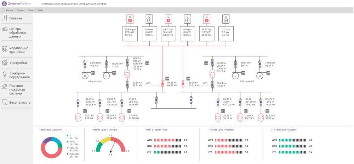Click the Безопасность monitor icon
Viewport: 354px width, 164px height.
click(5, 102)
